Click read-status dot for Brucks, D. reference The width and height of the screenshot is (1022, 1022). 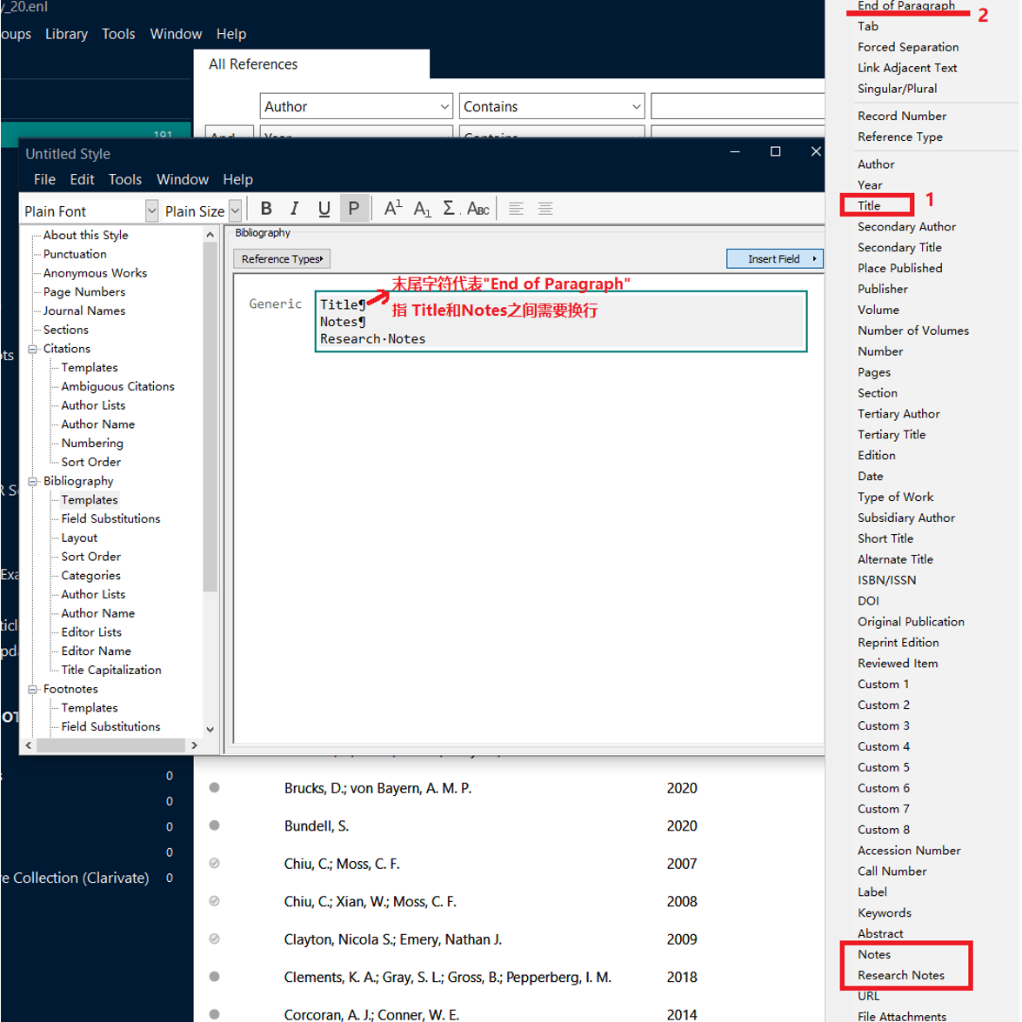(x=214, y=787)
